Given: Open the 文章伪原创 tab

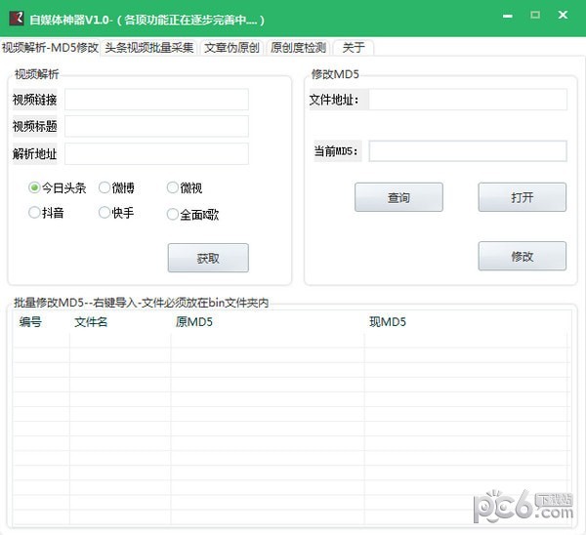Looking at the screenshot, I should coord(231,48).
